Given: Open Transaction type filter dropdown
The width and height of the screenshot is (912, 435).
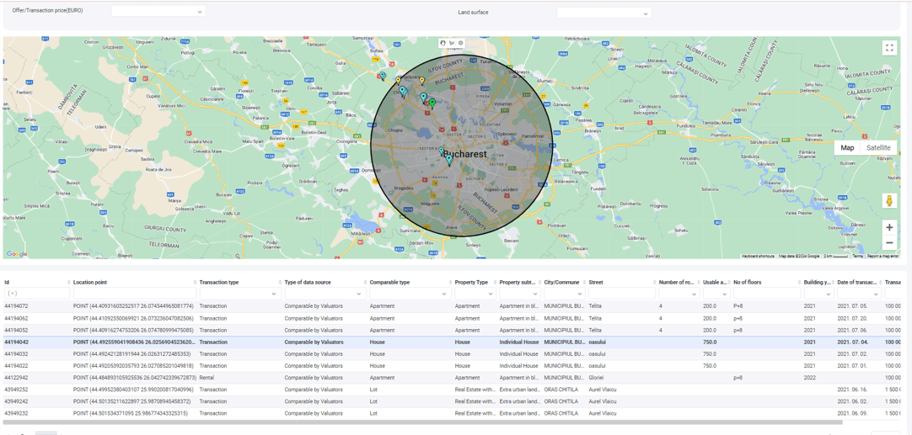Looking at the screenshot, I should click(x=239, y=294).
